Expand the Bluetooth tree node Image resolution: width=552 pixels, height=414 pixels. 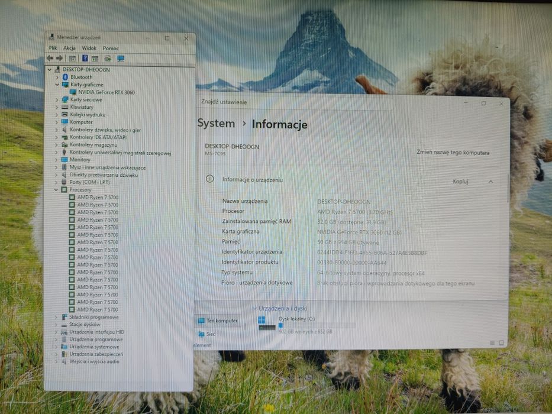pyautogui.click(x=57, y=77)
